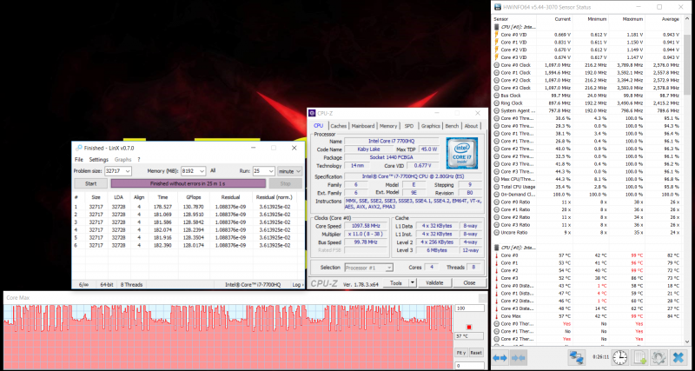Switch to the Bench tab in CPU-Z
695x371 pixels.
[452, 126]
